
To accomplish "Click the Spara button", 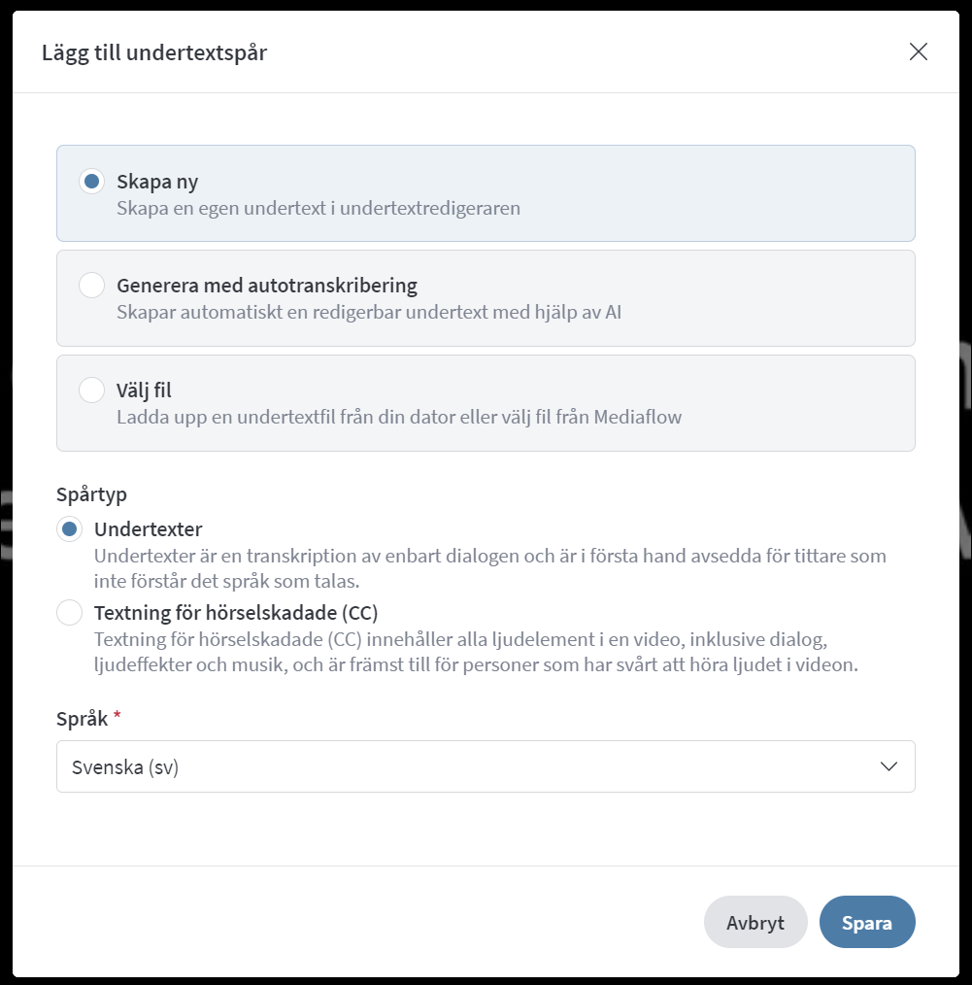I will [867, 922].
